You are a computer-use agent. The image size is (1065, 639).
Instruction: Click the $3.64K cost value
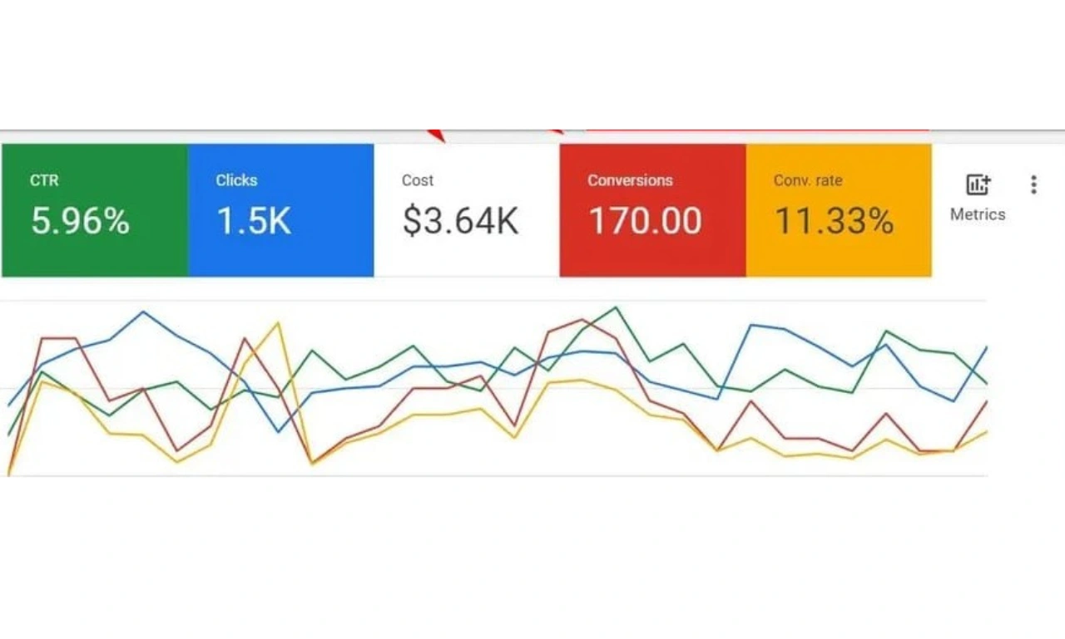(x=461, y=221)
